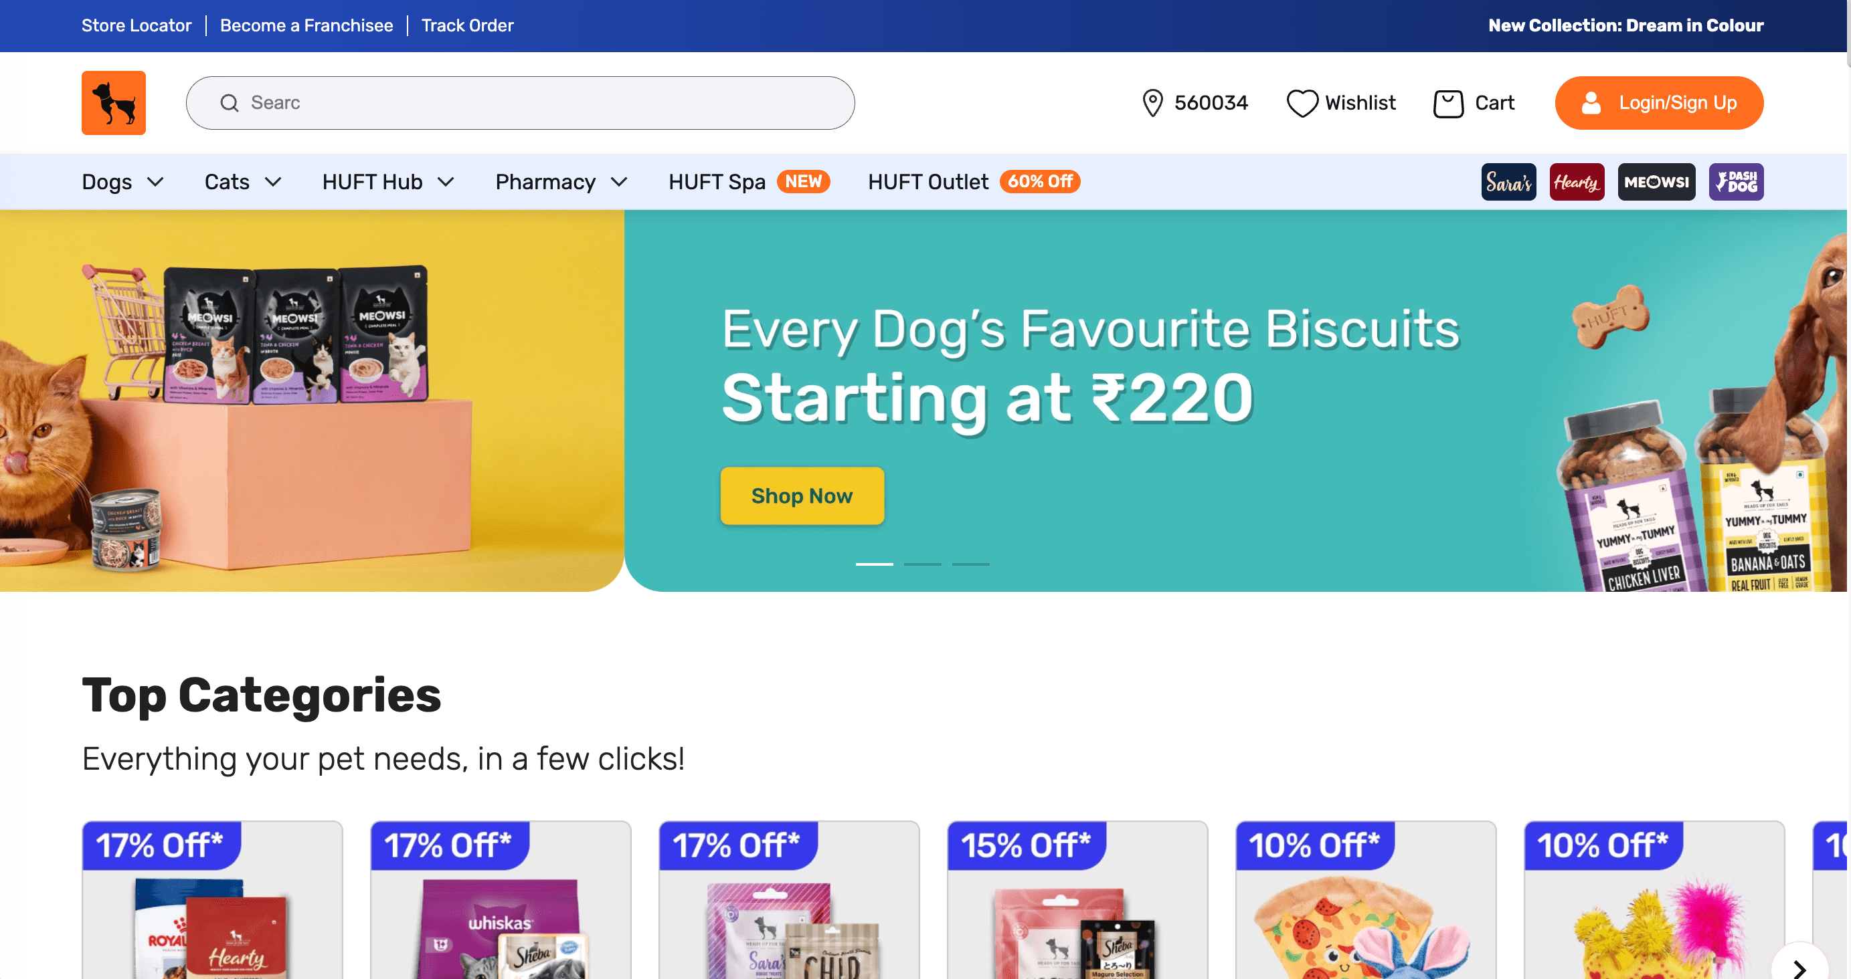Image resolution: width=1851 pixels, height=979 pixels.
Task: Jump to the second banner slide indicator
Action: (923, 564)
